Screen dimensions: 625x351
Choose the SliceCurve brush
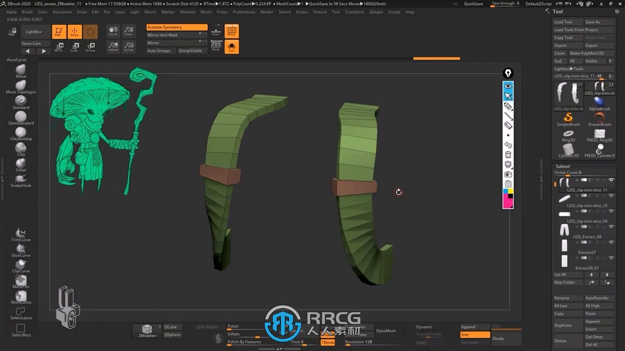(x=21, y=250)
